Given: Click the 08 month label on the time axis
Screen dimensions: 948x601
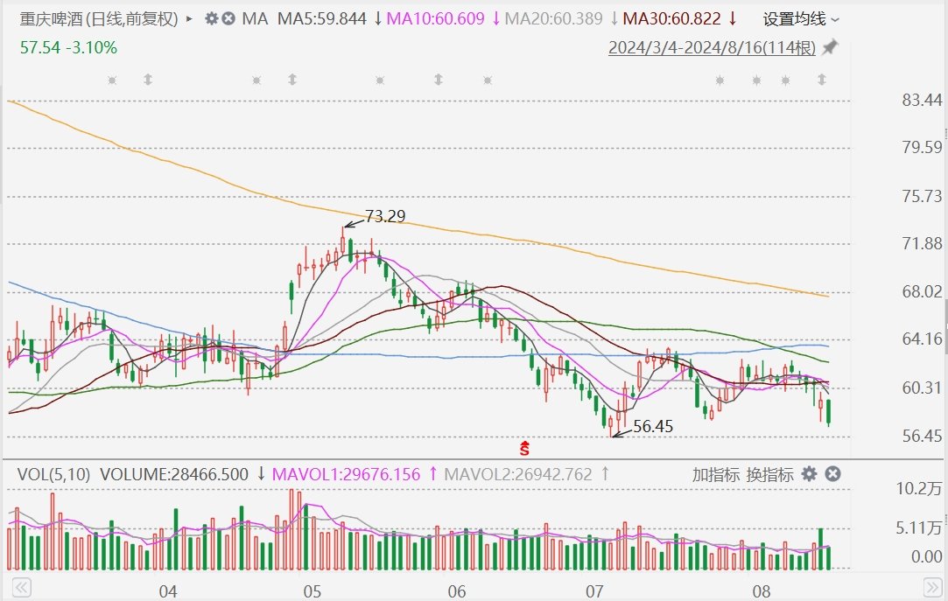Looking at the screenshot, I should pyautogui.click(x=762, y=591).
